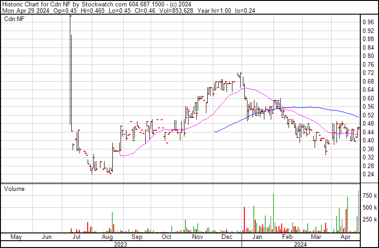This screenshot has height=248, width=379.
Task: Click the Aug month label
Action: (107, 237)
